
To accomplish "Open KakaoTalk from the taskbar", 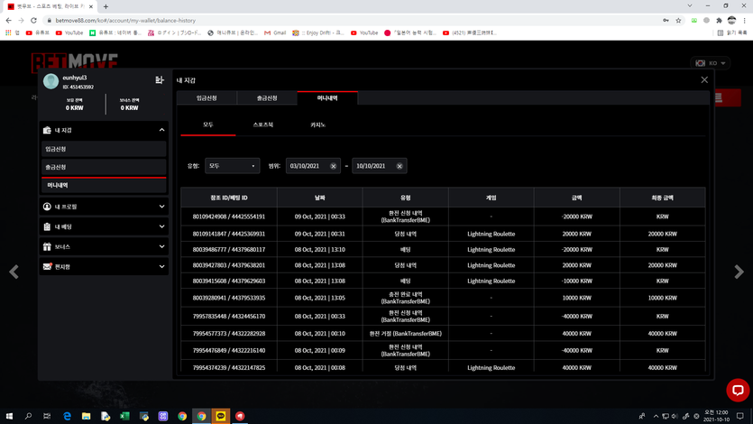I will 221,416.
